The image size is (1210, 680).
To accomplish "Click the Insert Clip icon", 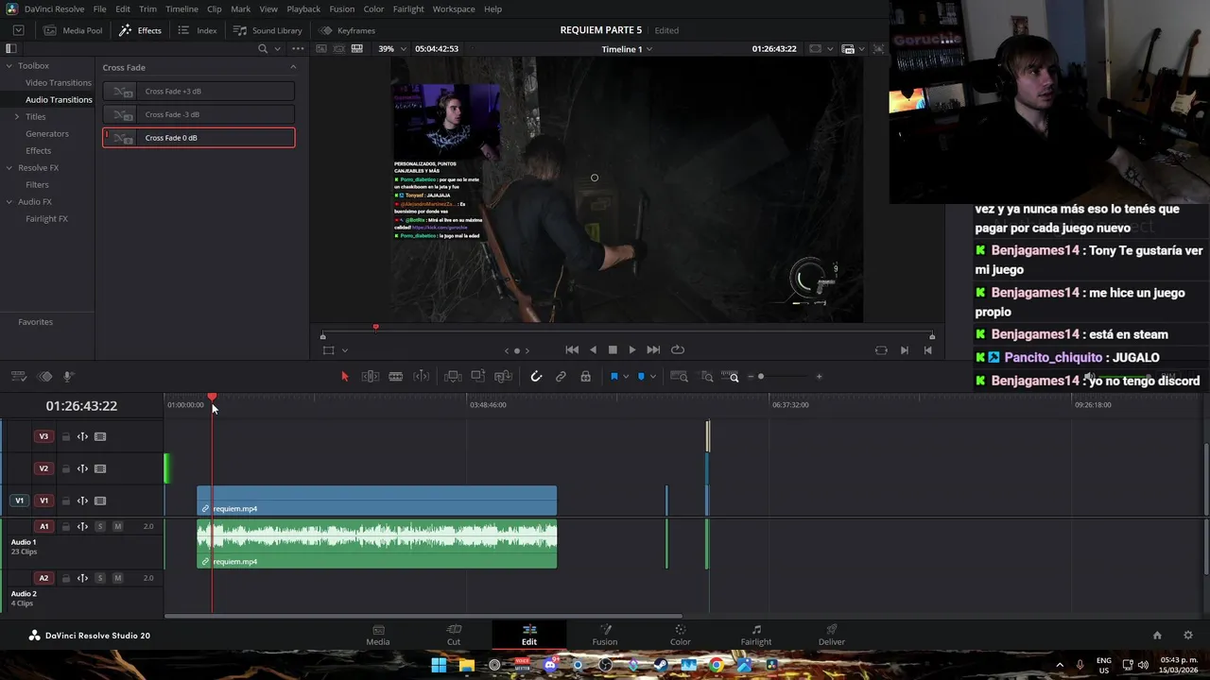I will tap(453, 376).
